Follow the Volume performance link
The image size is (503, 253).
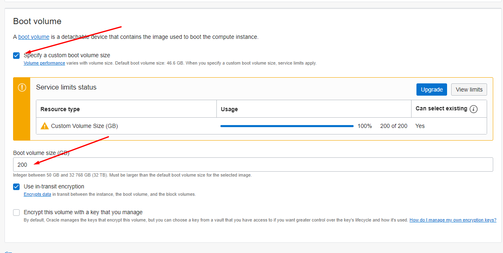44,63
